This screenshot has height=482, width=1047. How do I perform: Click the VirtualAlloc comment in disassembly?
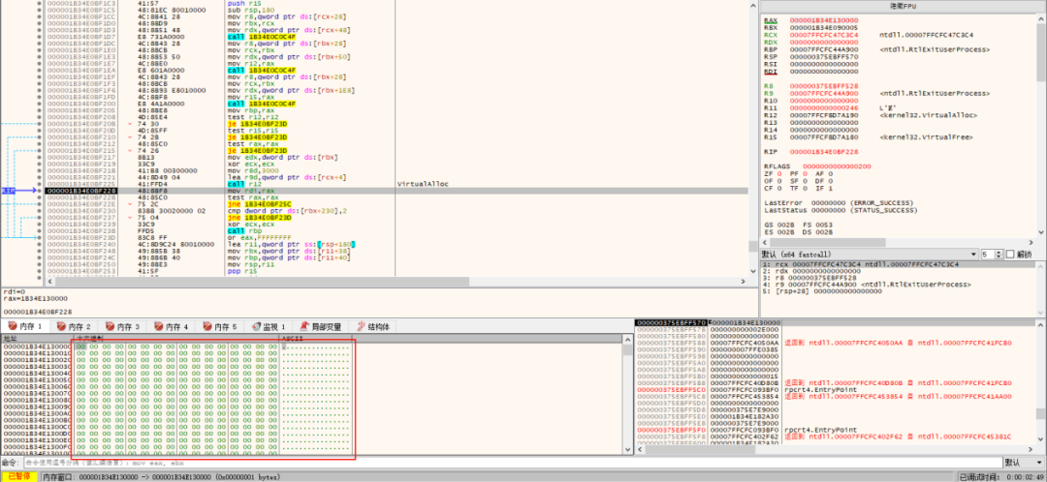[x=422, y=183]
